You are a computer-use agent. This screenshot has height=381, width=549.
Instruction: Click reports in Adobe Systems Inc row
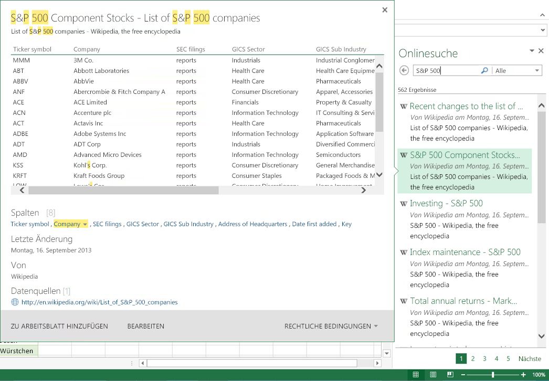coord(186,134)
